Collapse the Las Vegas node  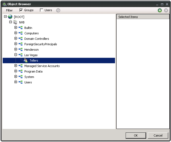pos(16,55)
